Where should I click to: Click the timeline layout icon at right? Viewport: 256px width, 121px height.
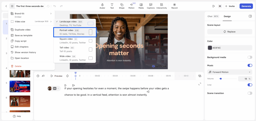tap(200, 76)
